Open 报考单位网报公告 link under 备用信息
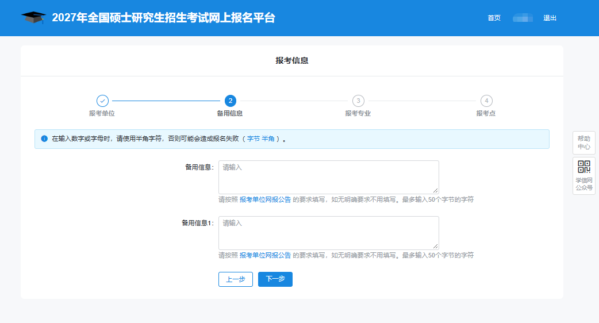This screenshot has width=599, height=323. pos(265,199)
